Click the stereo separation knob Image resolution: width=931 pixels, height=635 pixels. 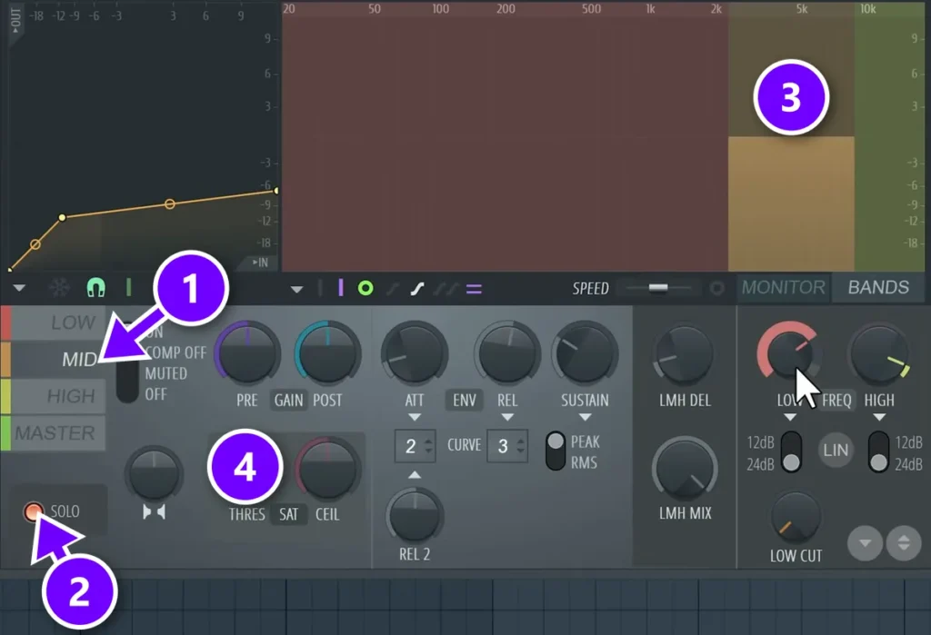point(154,473)
